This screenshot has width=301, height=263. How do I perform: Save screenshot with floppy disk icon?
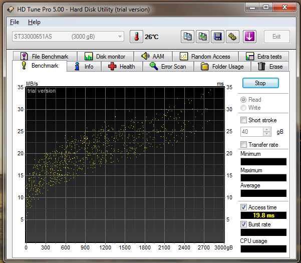(217, 37)
